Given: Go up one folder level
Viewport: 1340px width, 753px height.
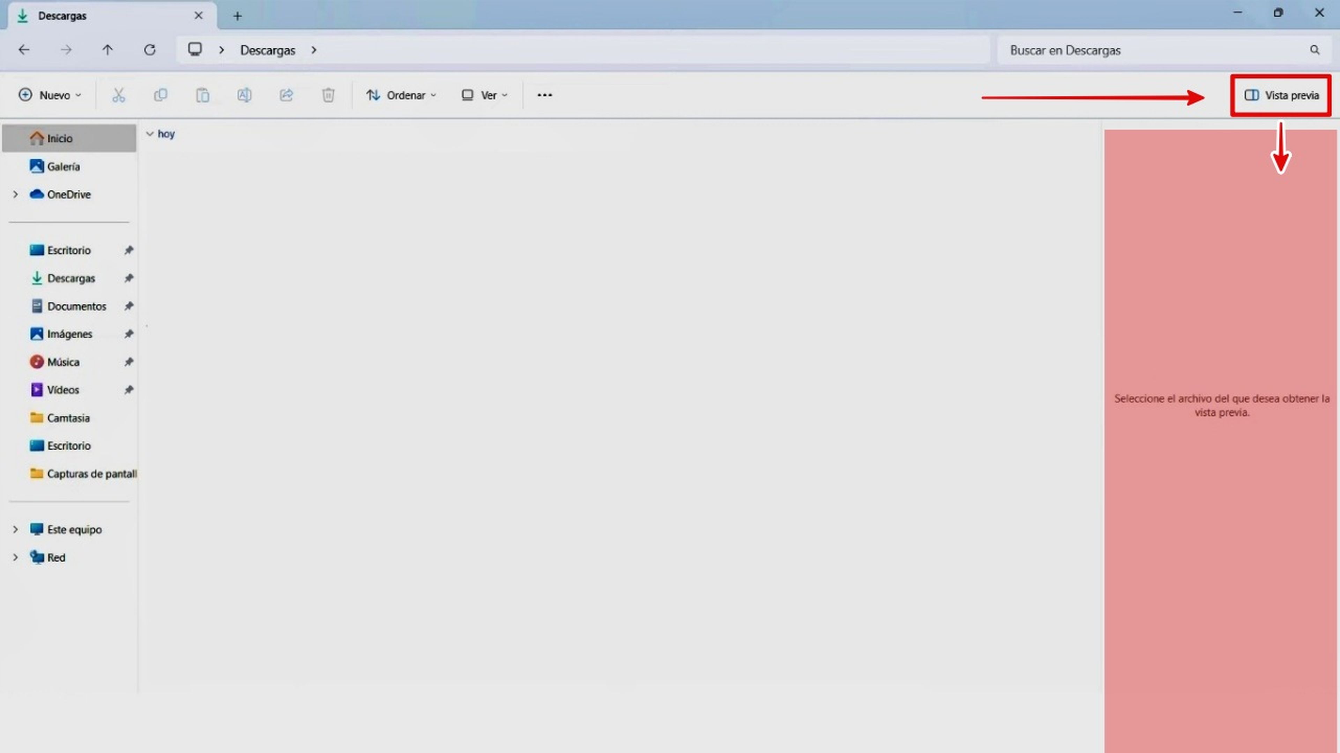Looking at the screenshot, I should point(107,50).
